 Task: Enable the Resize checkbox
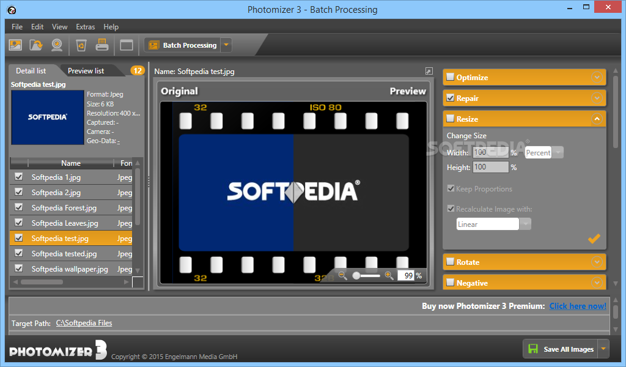pos(451,119)
